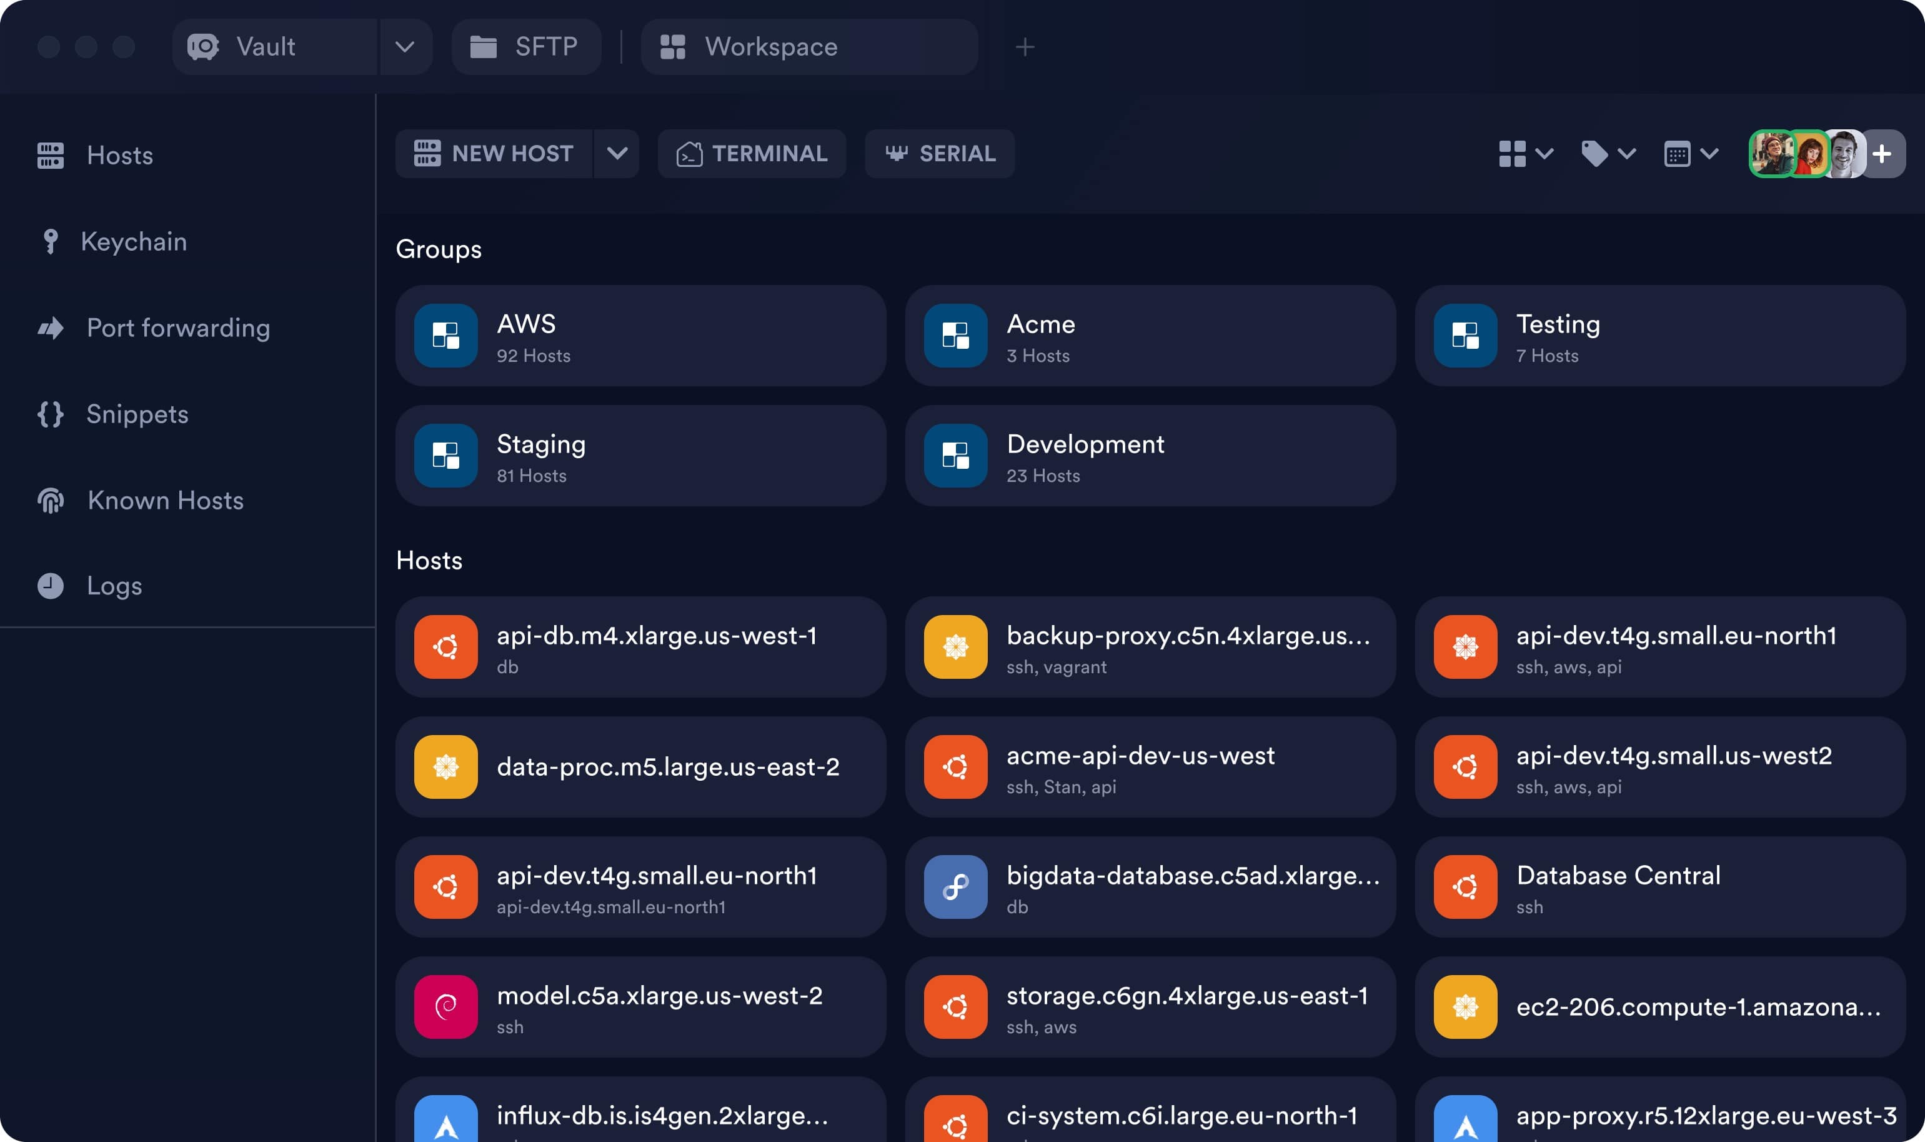
Task: Add a new tab with the plus
Action: tap(1025, 47)
